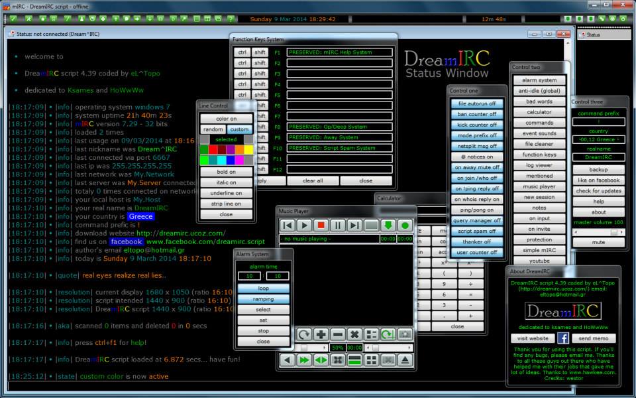The image size is (636, 398).
Task: Click the green house icon in top toolbar
Action: (42, 19)
